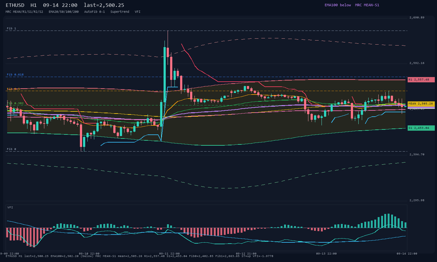Click the 09-14 22:00 time axis label

(x=407, y=254)
